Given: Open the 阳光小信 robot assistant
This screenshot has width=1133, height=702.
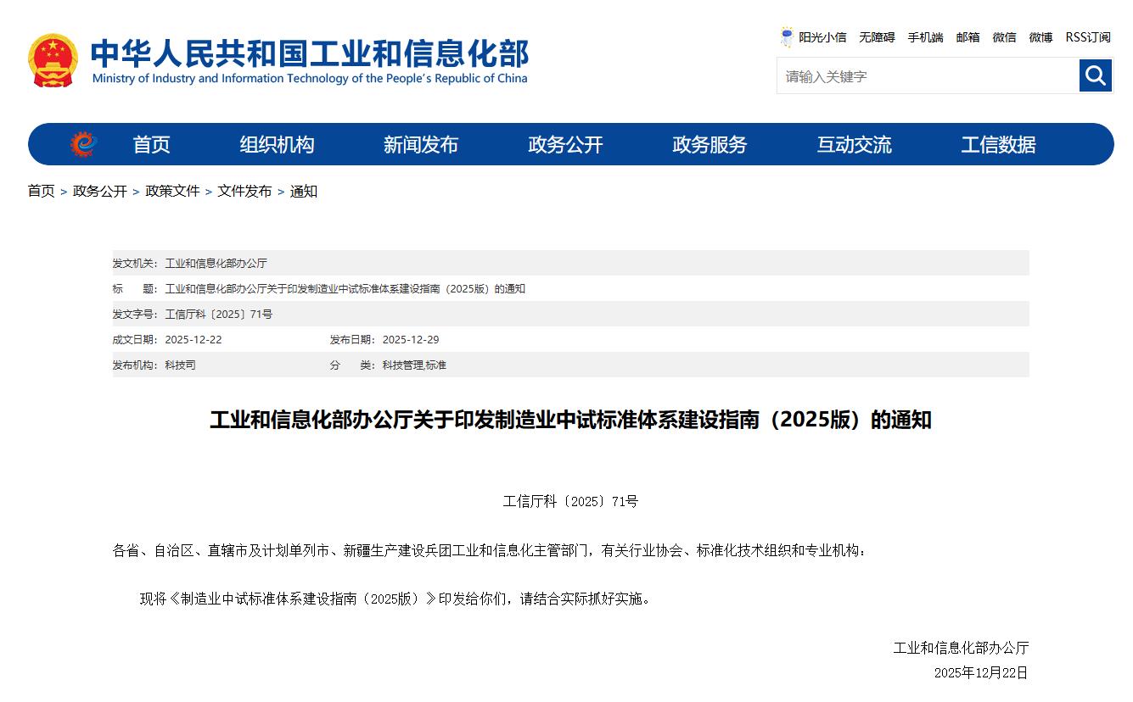Looking at the screenshot, I should [x=813, y=37].
